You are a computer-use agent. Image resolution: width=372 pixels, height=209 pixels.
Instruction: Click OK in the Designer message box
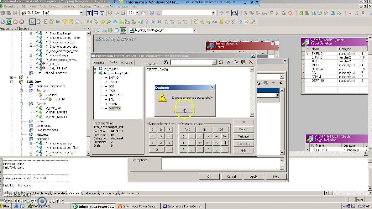coord(185,110)
